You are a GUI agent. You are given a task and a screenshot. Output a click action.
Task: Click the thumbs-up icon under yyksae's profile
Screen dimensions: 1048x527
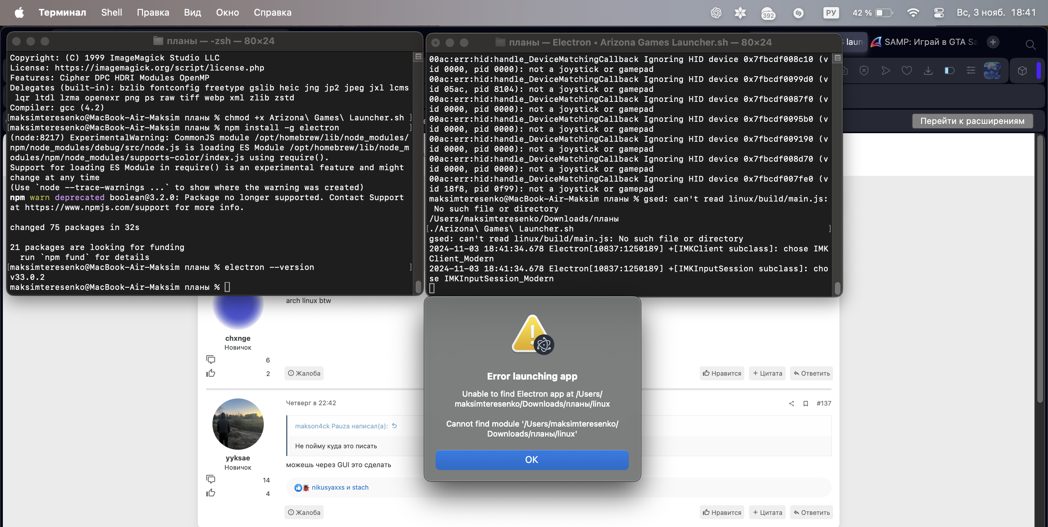pyautogui.click(x=211, y=493)
